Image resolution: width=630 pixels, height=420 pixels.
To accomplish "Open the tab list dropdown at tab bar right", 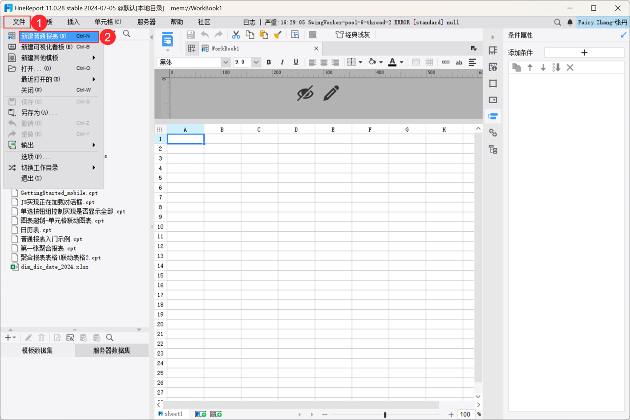I will [x=474, y=48].
